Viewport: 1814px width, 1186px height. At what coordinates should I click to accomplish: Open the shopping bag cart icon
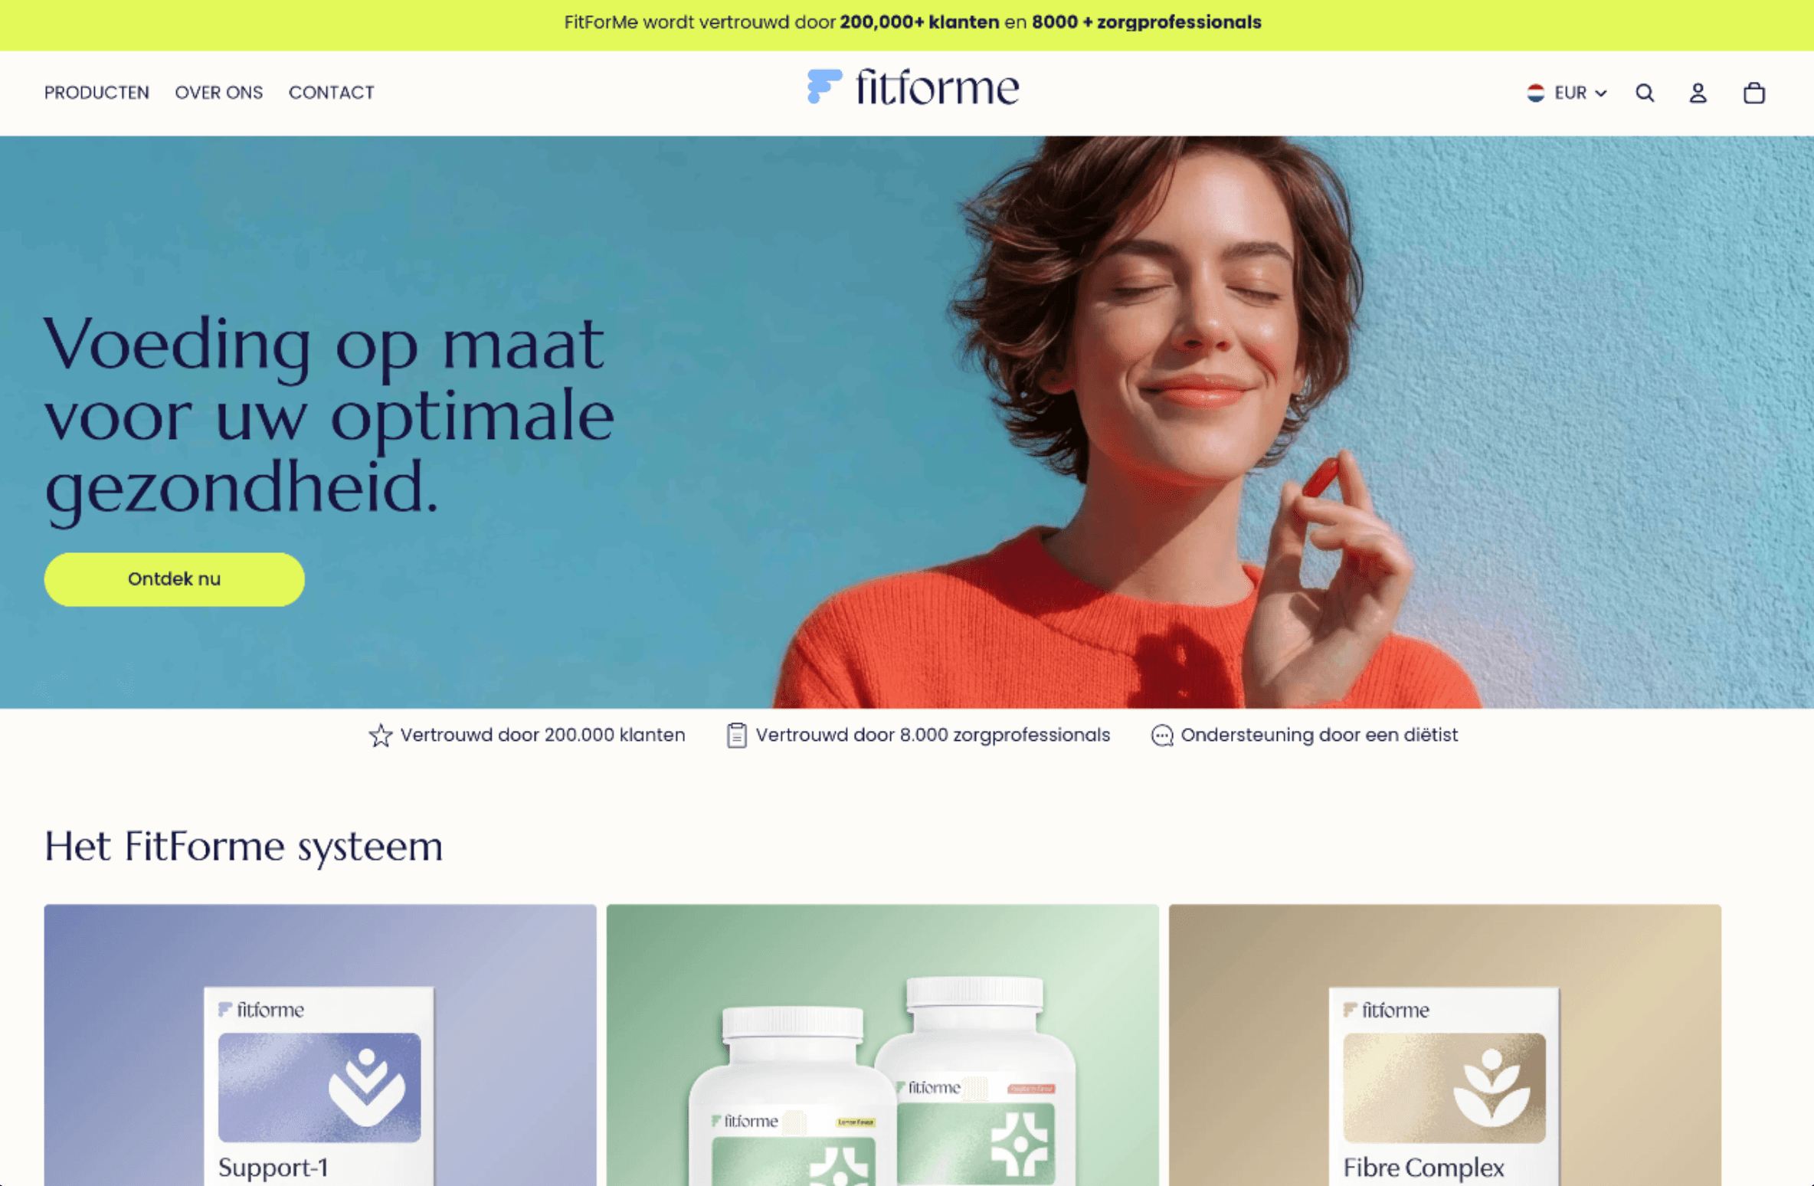click(1753, 93)
